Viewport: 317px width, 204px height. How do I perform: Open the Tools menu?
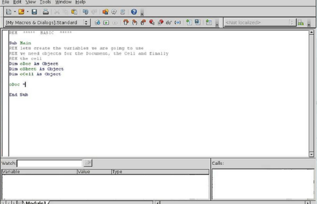(45, 2)
